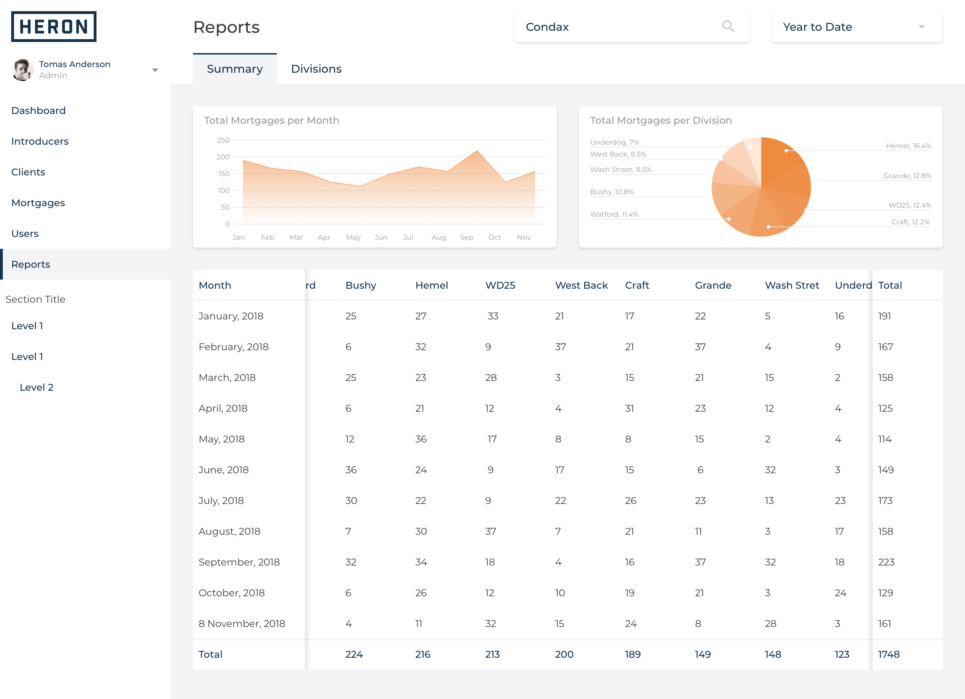965x699 pixels.
Task: Switch to the Divisions tab
Action: coord(316,69)
